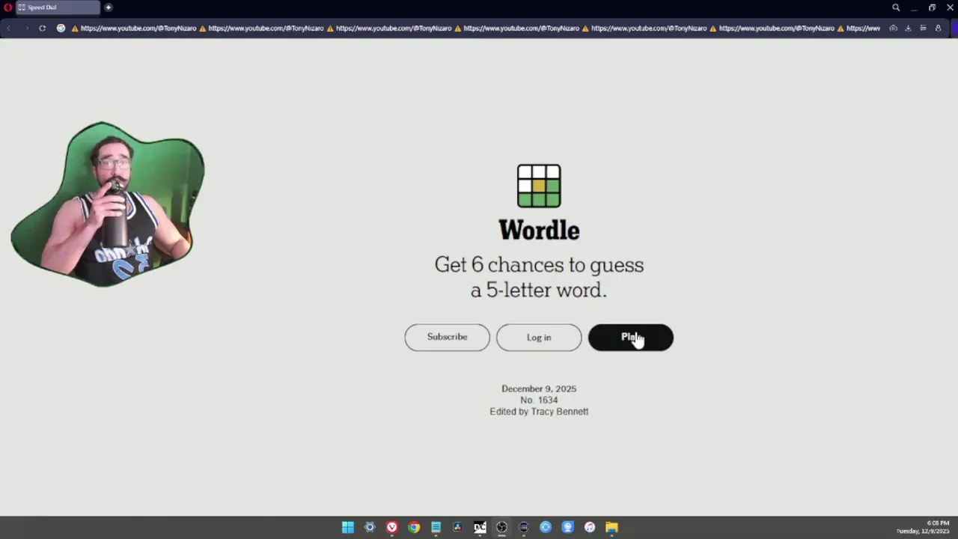
Task: Open the browser downloads icon
Action: (x=908, y=28)
